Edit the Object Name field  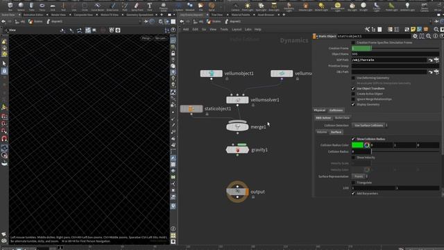395,54
